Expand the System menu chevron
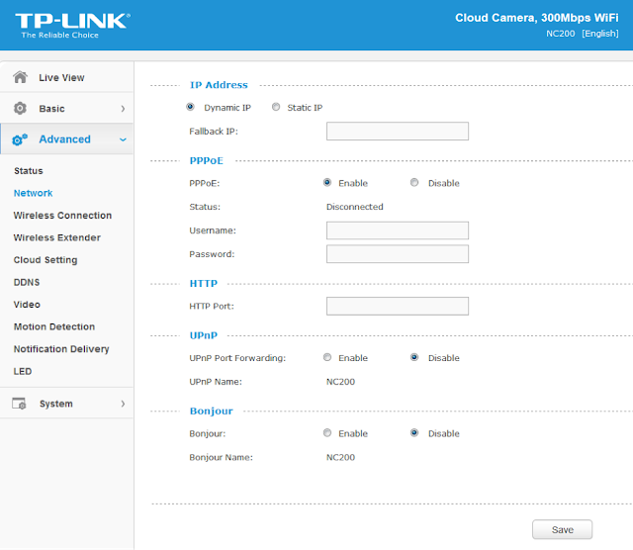Viewport: 633px width, 550px height. [x=123, y=404]
